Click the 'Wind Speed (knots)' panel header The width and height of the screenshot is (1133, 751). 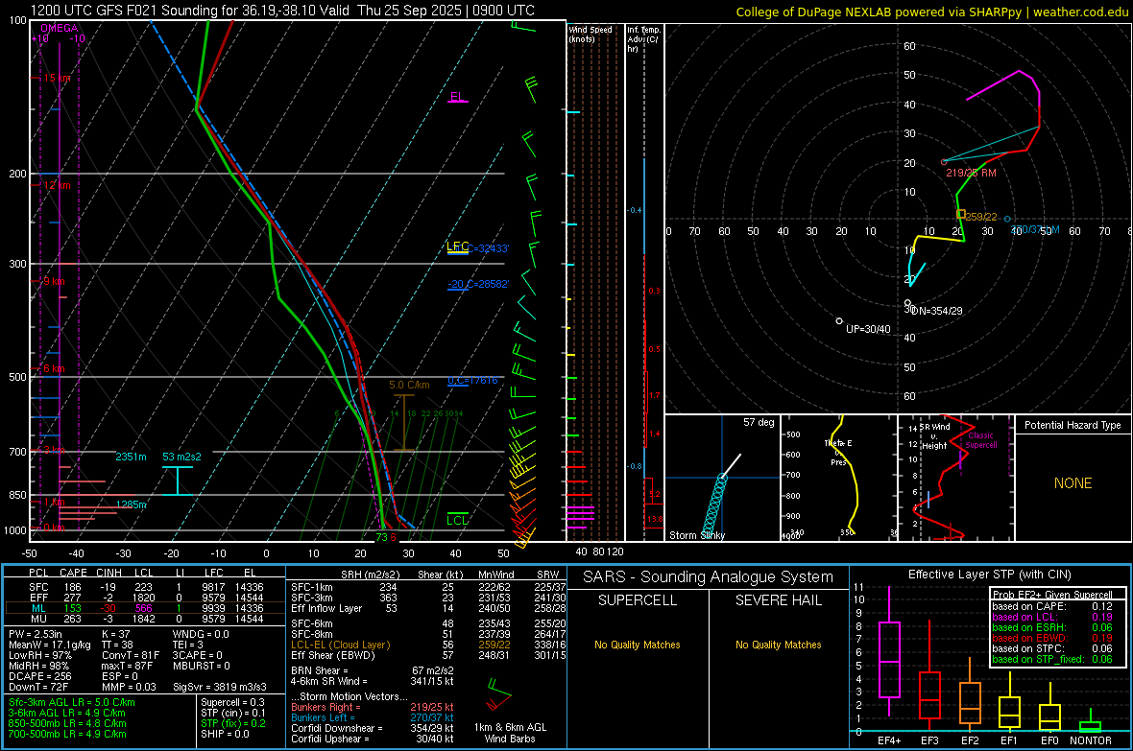pos(590,34)
